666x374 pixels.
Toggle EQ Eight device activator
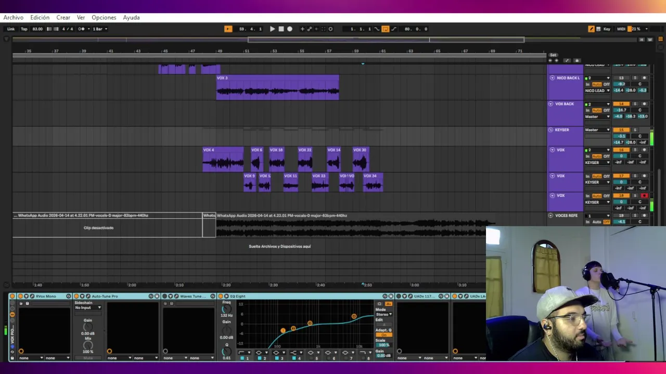point(221,296)
